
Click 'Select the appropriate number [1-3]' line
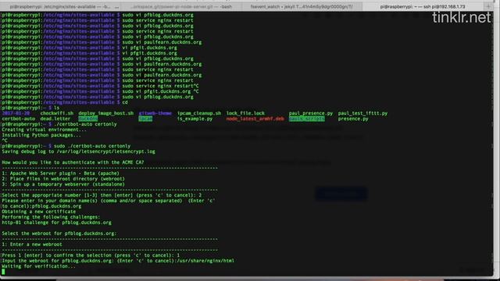point(102,195)
